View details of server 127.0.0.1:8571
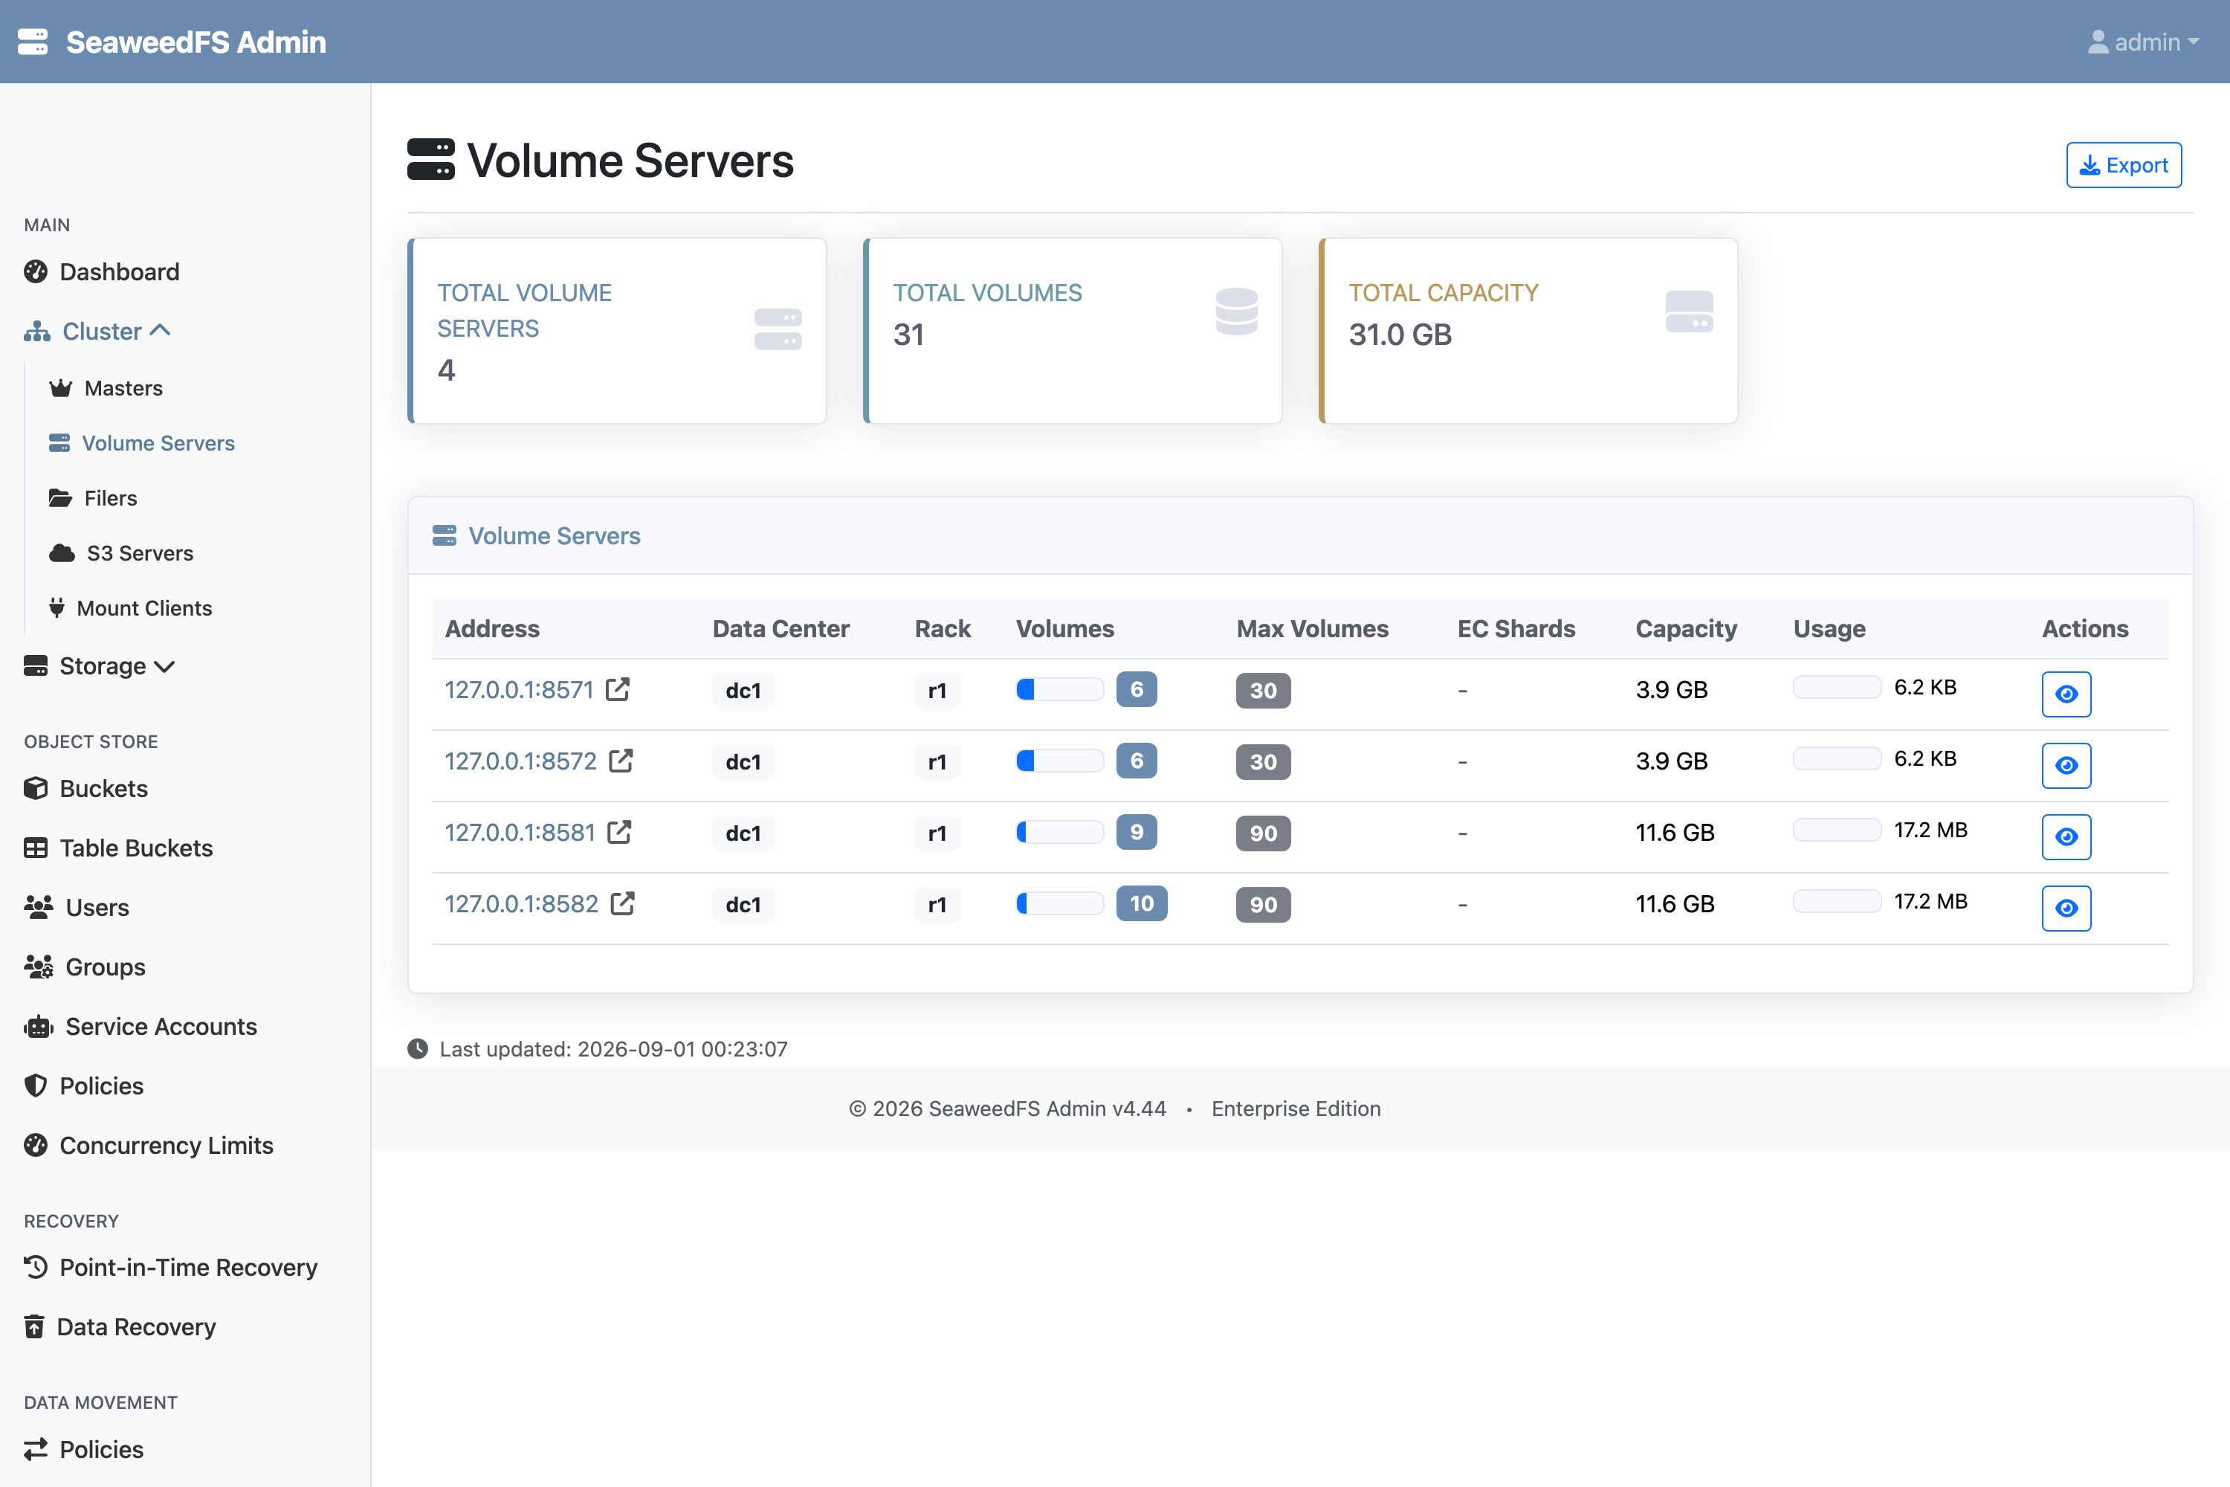 click(2067, 694)
